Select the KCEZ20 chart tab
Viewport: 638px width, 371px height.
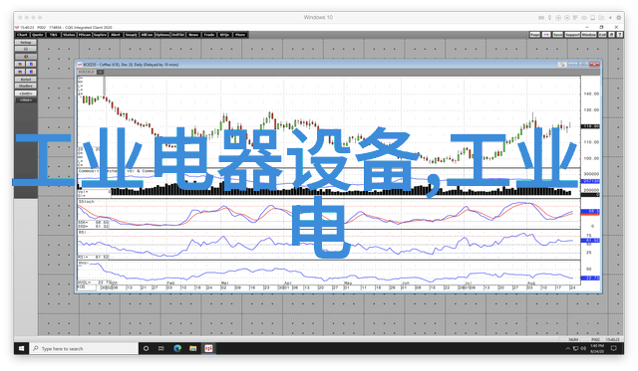(x=87, y=72)
